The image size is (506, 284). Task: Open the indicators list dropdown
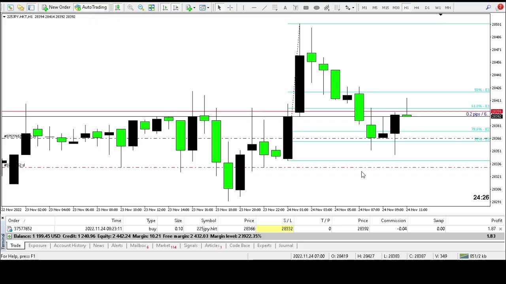click(x=191, y=7)
